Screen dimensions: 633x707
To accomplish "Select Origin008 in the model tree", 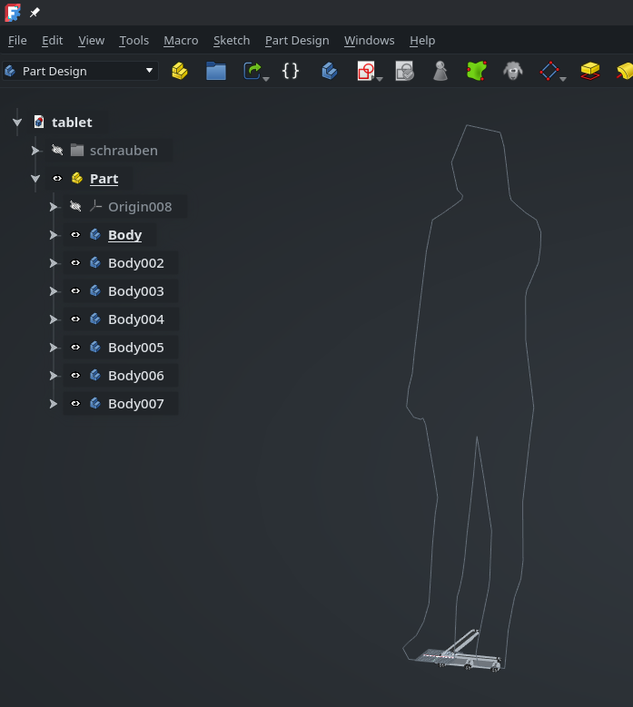I will (x=139, y=207).
